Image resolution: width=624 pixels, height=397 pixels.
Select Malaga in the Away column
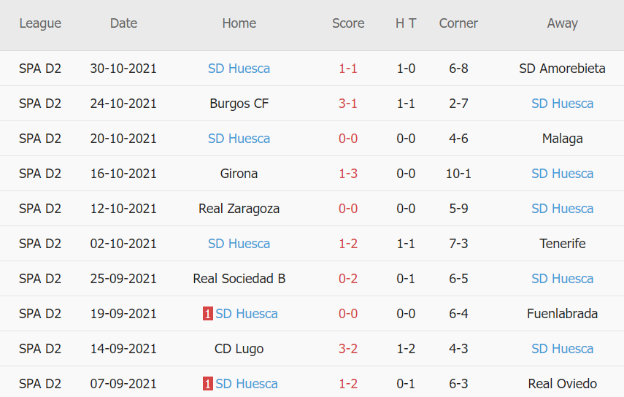pyautogui.click(x=562, y=139)
